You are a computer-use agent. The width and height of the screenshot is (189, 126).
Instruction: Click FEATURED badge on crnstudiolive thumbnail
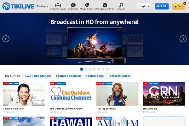tap(154, 83)
